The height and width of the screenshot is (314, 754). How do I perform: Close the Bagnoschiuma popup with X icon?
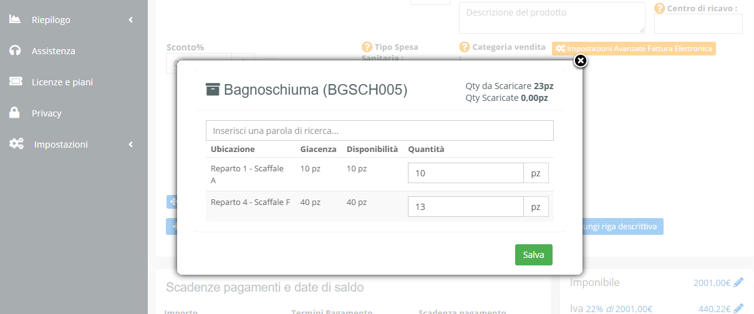(580, 60)
